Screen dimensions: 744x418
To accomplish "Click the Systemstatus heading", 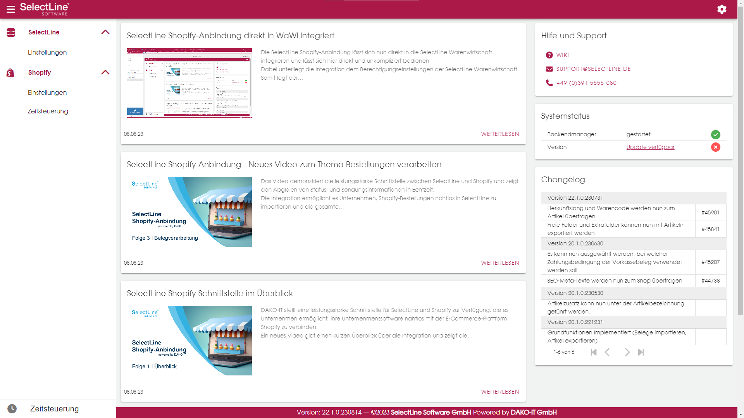I will coord(565,116).
